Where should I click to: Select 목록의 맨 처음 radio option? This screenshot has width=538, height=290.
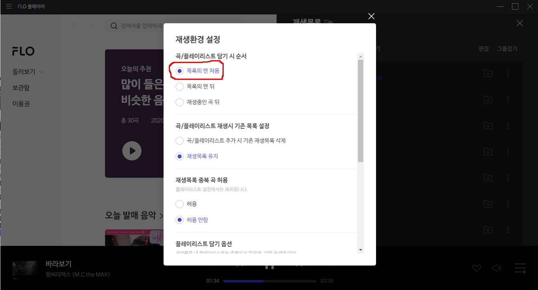click(180, 71)
